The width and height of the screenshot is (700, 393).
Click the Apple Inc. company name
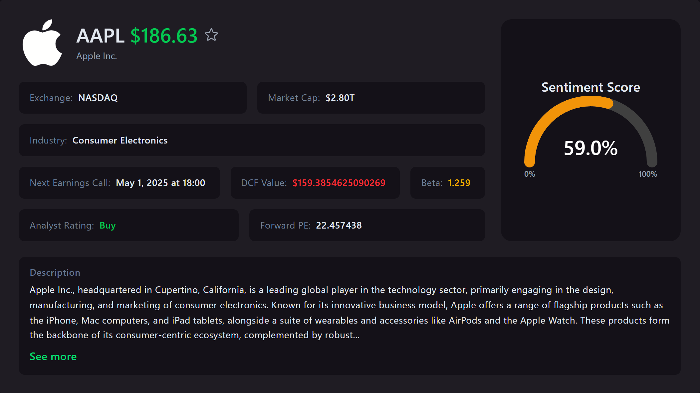click(97, 56)
